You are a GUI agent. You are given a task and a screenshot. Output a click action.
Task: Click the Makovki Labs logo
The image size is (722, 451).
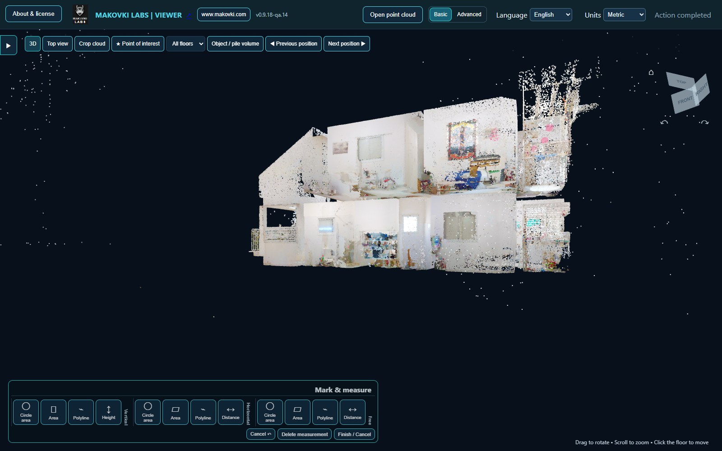click(x=80, y=14)
